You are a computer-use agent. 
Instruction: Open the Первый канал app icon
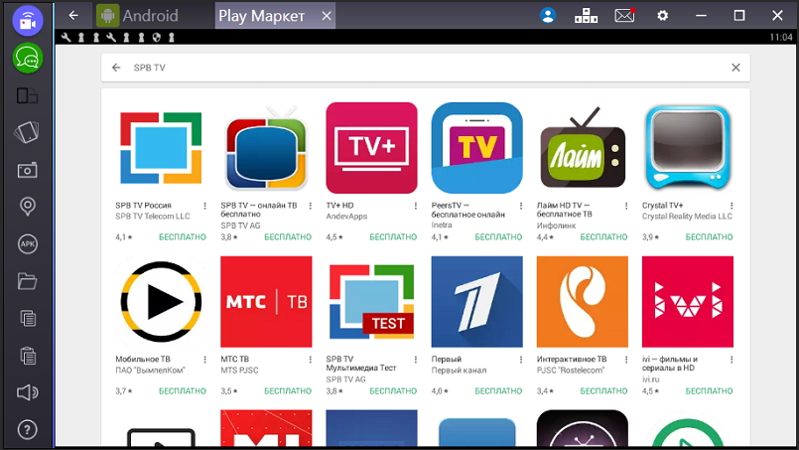click(x=477, y=302)
